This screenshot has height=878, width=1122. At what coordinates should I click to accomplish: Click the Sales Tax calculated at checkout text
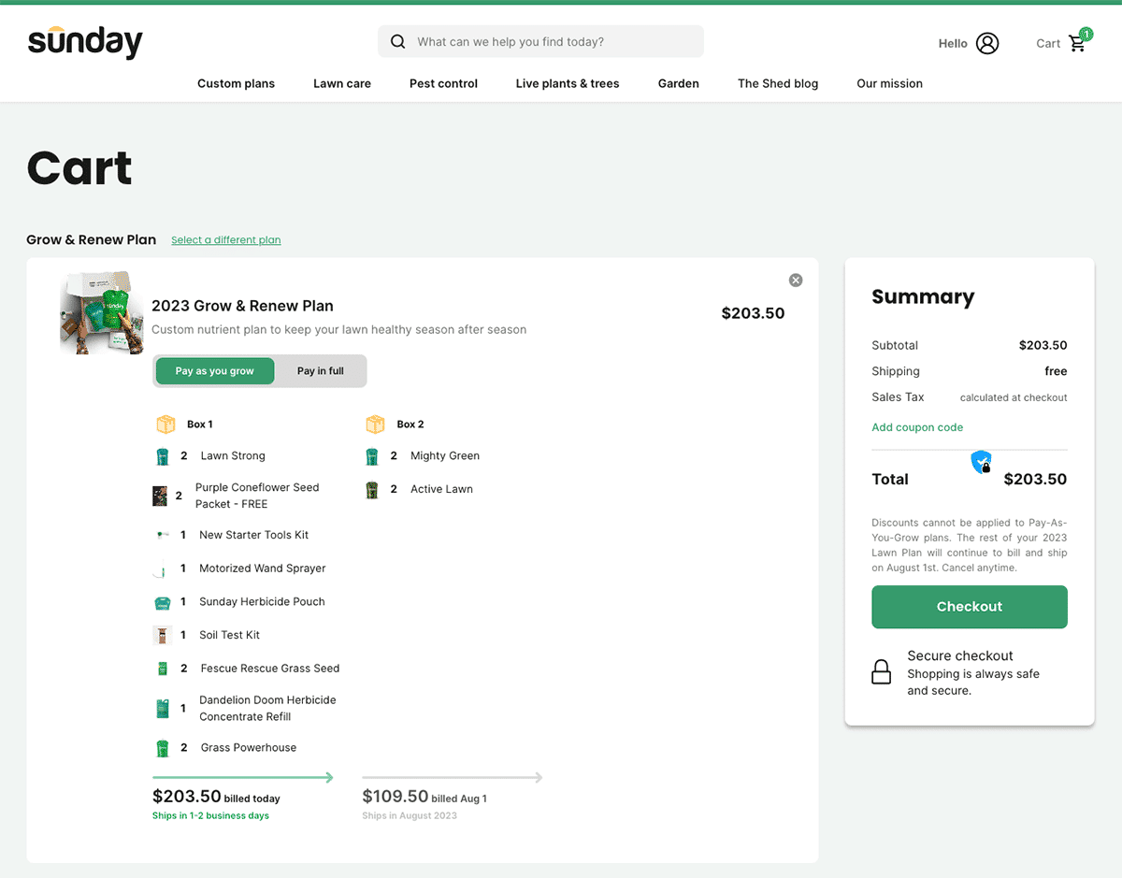[970, 397]
